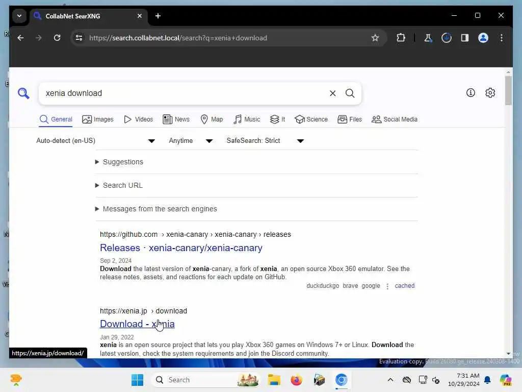Open the SafeSearch: Strict dropdown
The height and width of the screenshot is (392, 522).
coord(265,141)
